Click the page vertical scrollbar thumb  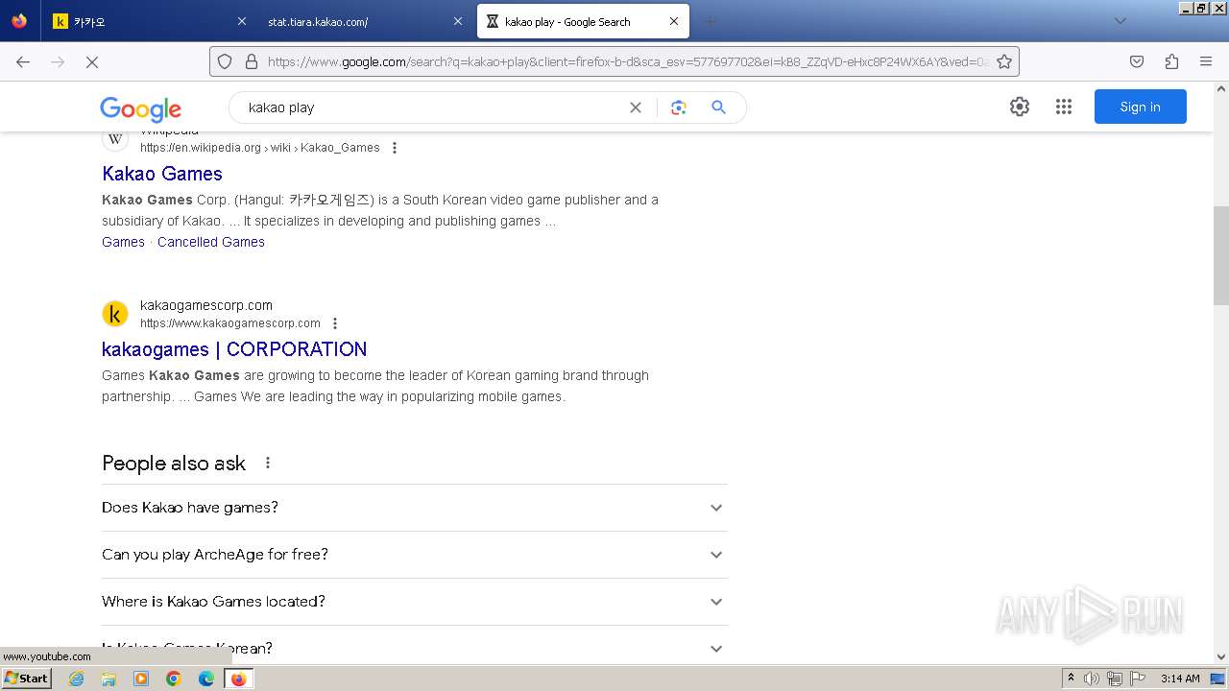(x=1220, y=255)
